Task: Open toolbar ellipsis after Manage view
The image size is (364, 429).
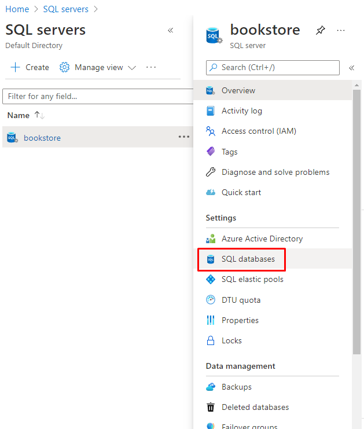Action: coord(150,67)
